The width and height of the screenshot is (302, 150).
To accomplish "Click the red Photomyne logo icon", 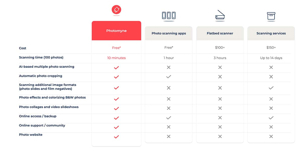I will 116,10.
